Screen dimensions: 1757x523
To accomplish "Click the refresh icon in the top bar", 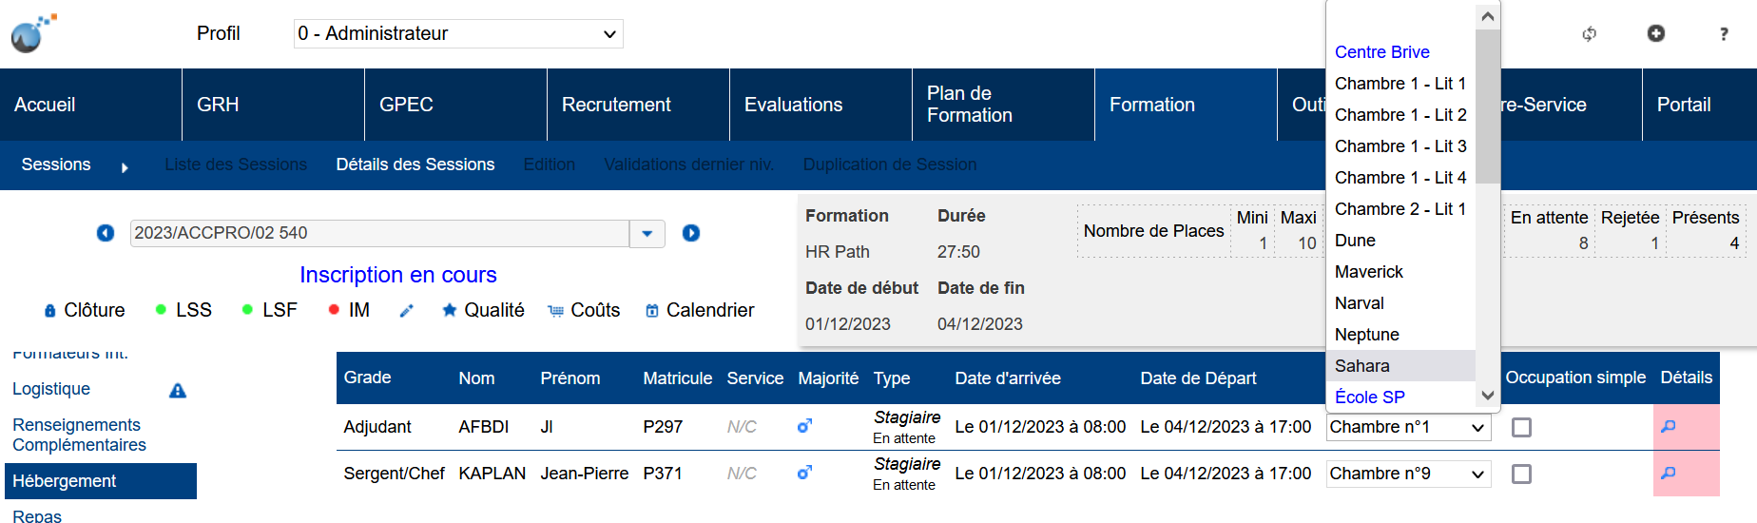I will coord(1589,34).
